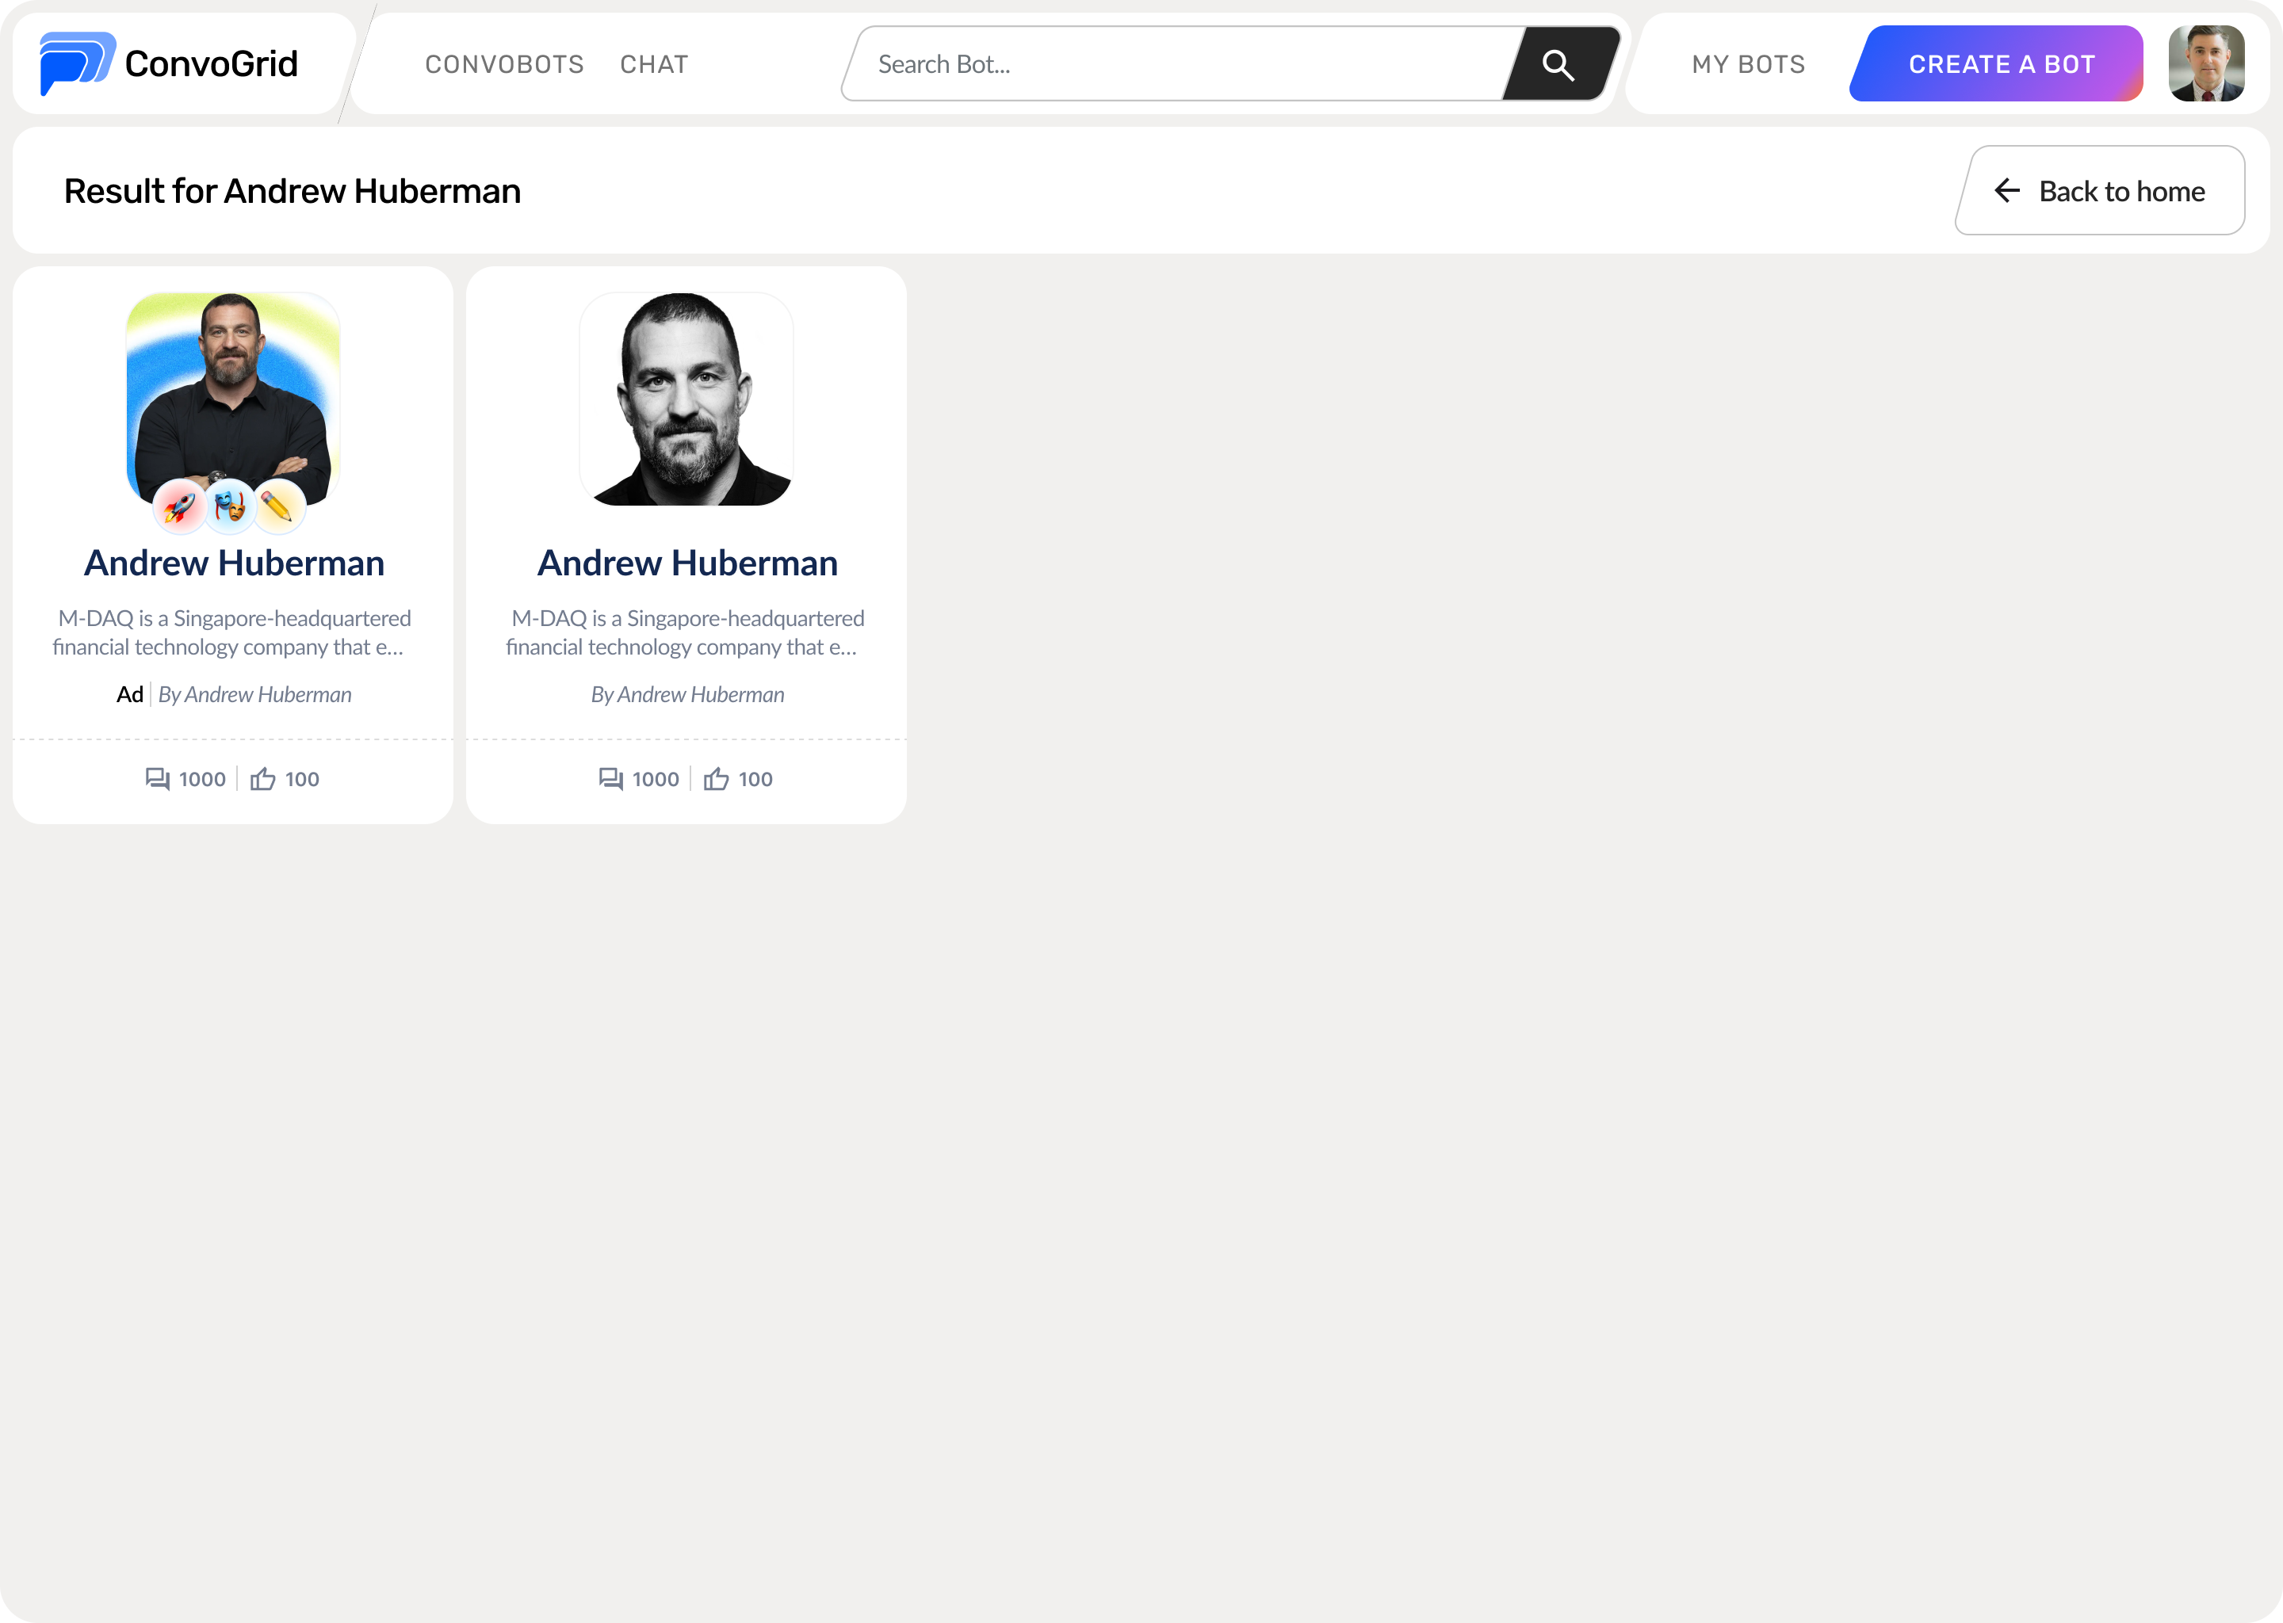Click the thumbs-up icon on first card
The width and height of the screenshot is (2283, 1623).
coord(263,778)
